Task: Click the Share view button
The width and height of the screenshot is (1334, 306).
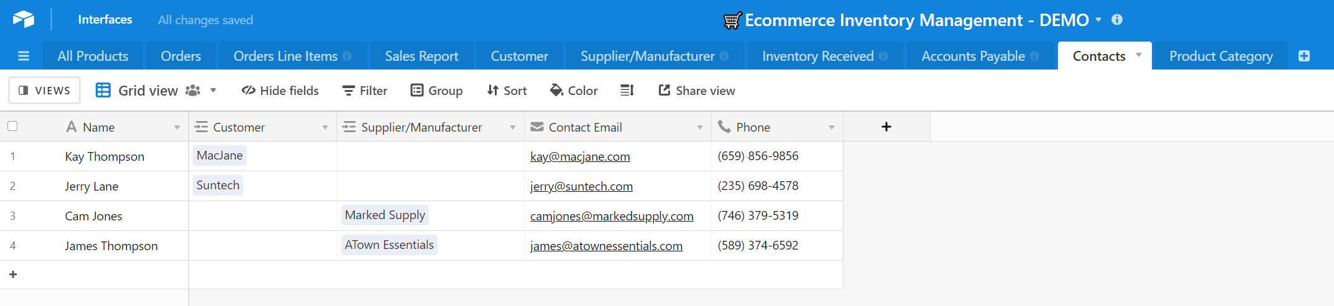Action: [x=697, y=91]
